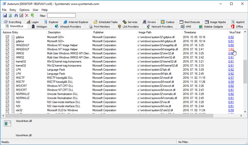Click the red Delete X icon

pos(27,15)
